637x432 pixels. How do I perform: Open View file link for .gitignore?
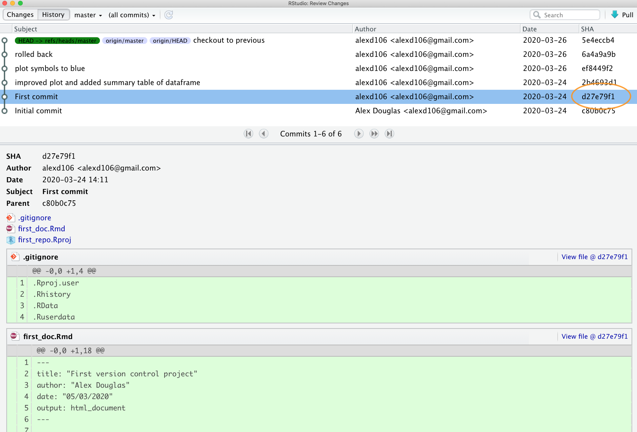[x=594, y=257]
